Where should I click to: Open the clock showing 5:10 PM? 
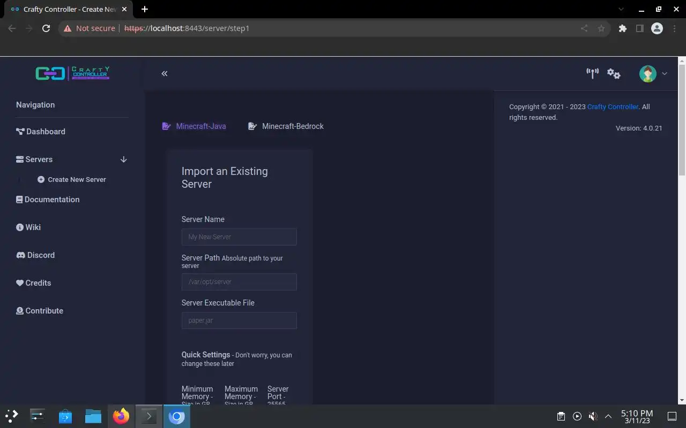click(x=637, y=417)
